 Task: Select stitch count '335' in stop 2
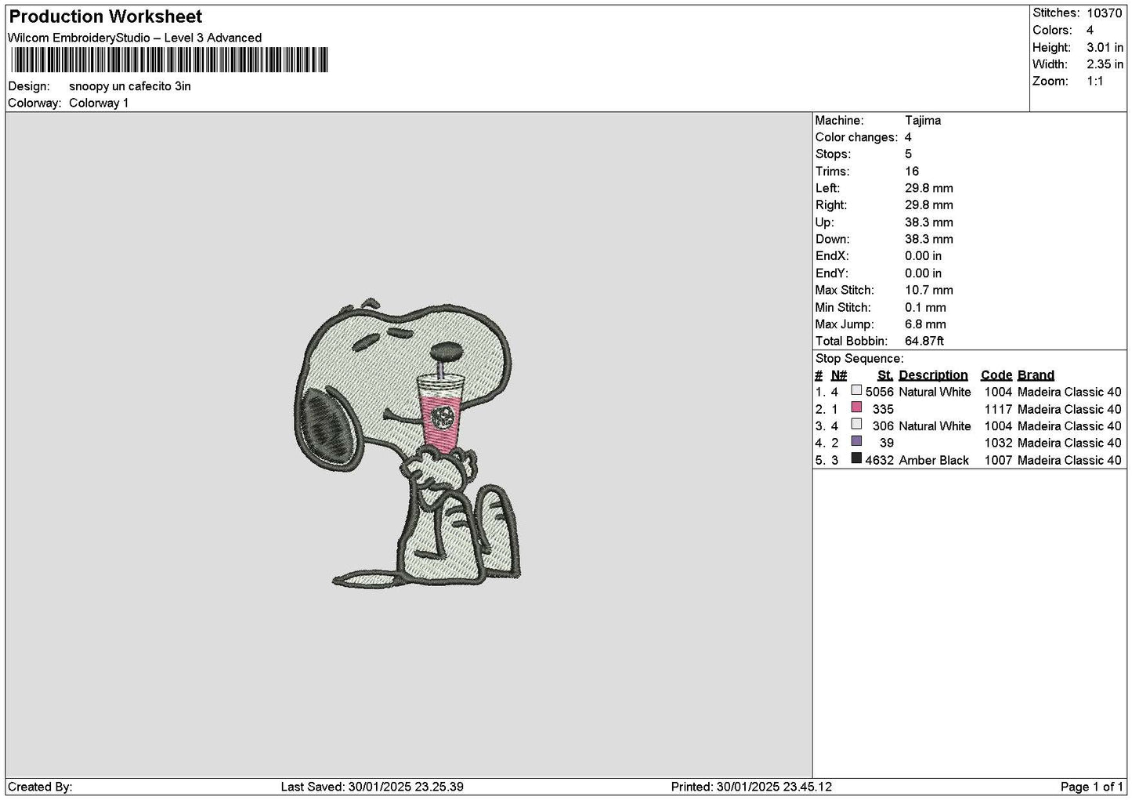[883, 410]
